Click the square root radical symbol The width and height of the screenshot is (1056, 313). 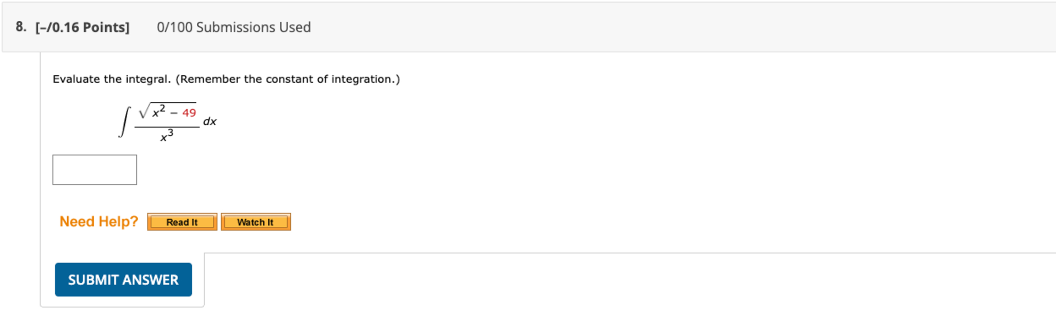pyautogui.click(x=144, y=111)
